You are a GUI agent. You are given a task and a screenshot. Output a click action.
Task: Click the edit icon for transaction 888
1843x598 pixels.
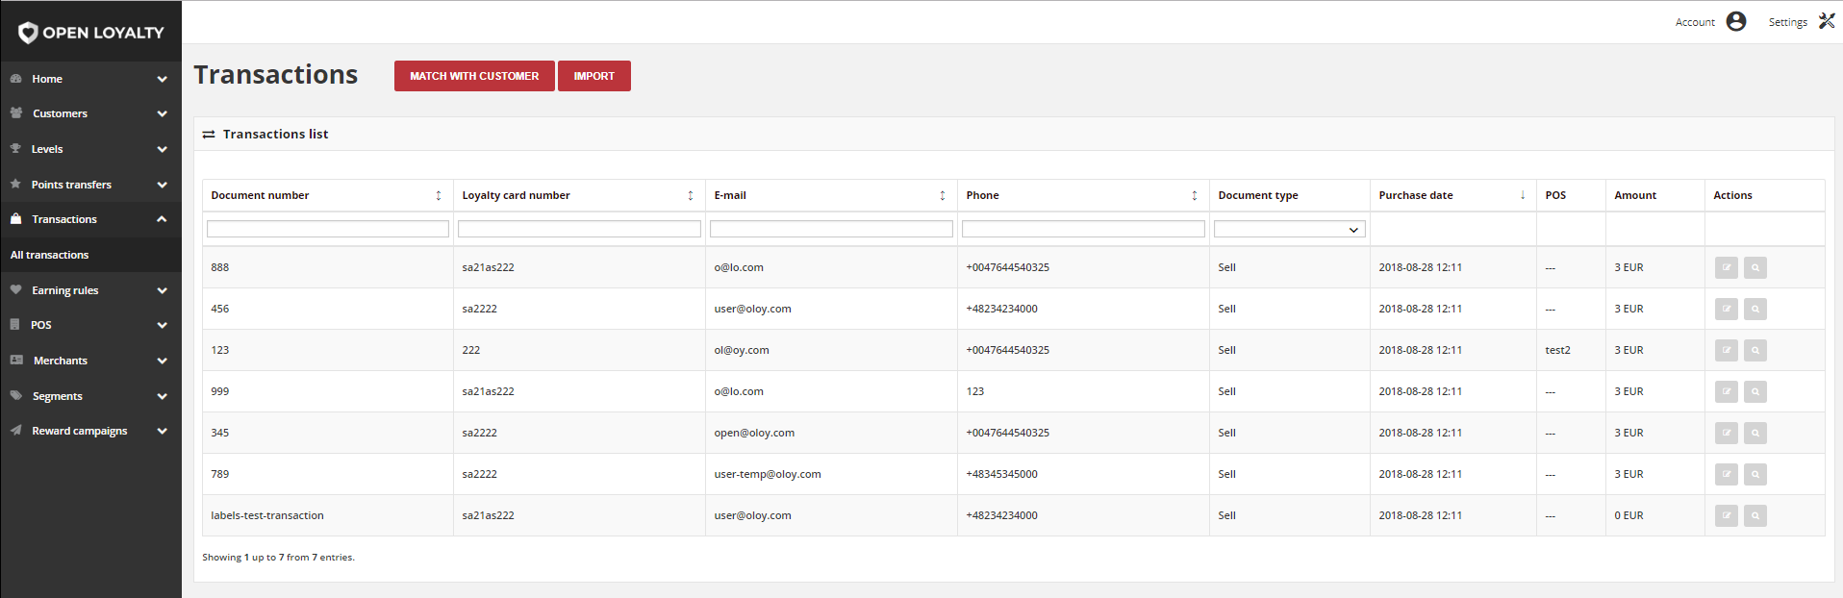tap(1726, 267)
